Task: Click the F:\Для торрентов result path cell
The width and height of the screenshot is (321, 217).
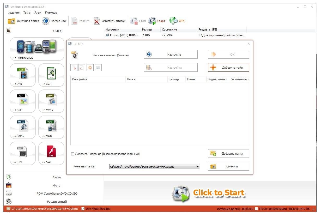Action: point(222,35)
